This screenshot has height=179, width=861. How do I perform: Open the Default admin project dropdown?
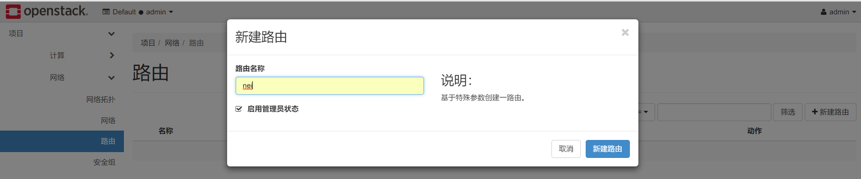(138, 12)
